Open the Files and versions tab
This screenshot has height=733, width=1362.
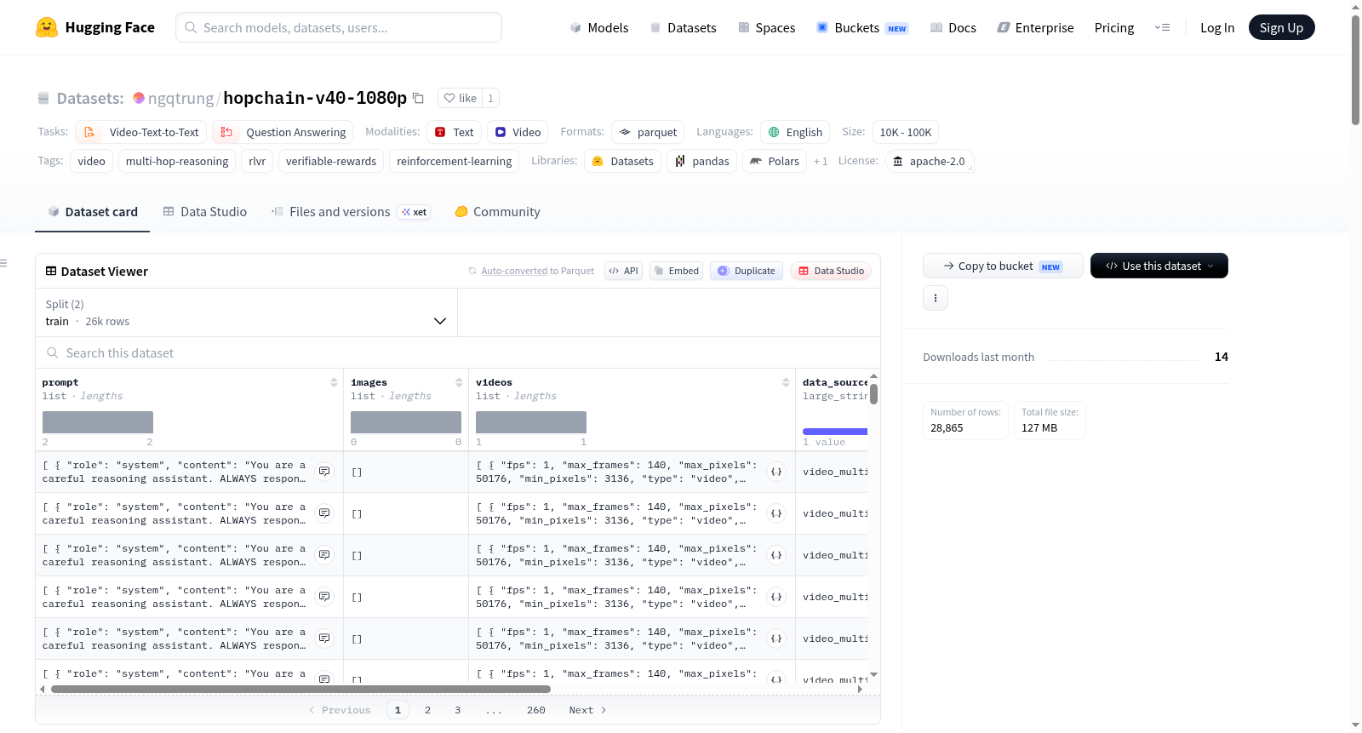(x=351, y=212)
